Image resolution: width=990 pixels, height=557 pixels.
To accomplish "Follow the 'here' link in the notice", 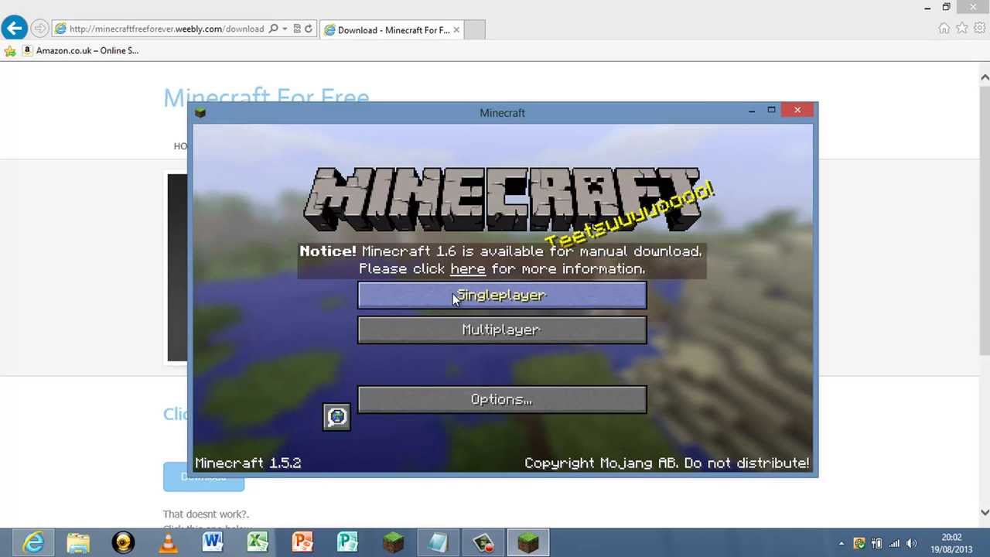I will (x=468, y=269).
